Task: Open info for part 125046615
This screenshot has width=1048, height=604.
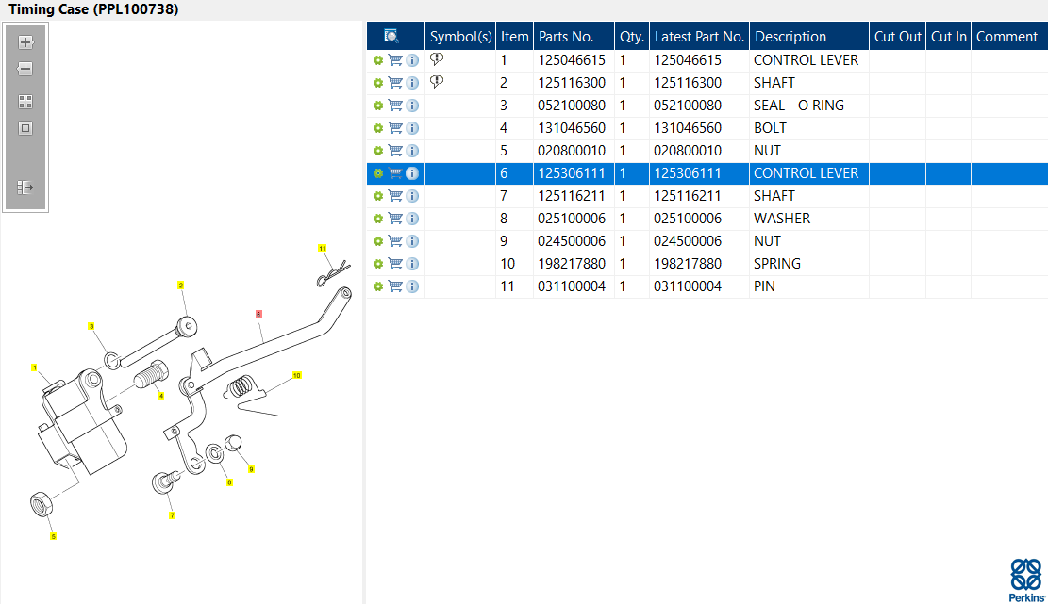Action: (412, 60)
